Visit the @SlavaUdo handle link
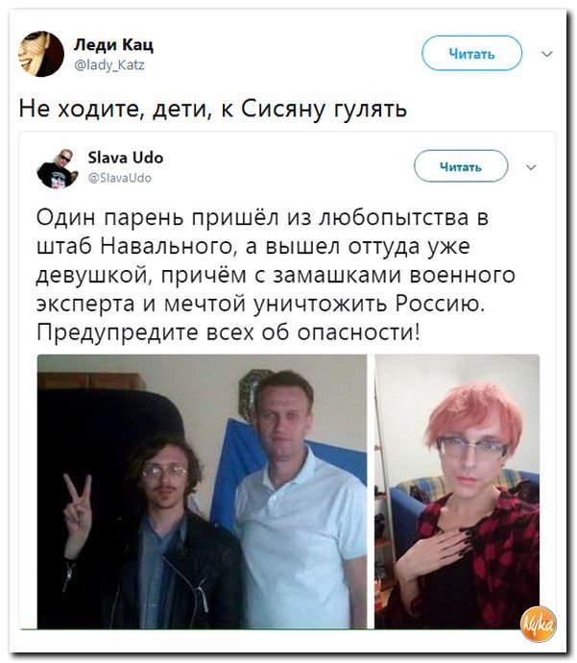 pyautogui.click(x=120, y=178)
